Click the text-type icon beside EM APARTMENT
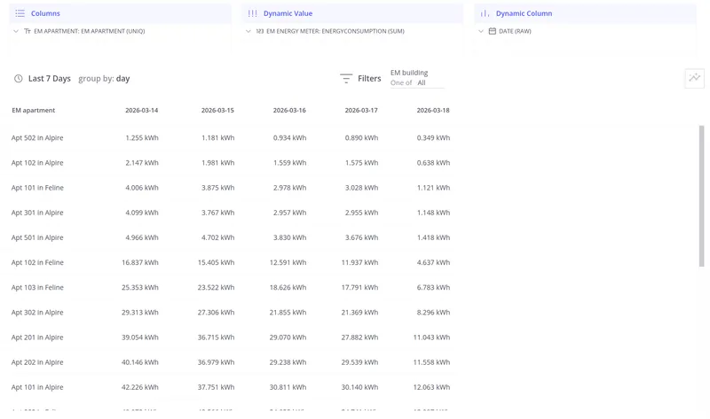The height and width of the screenshot is (419, 710). (x=28, y=31)
